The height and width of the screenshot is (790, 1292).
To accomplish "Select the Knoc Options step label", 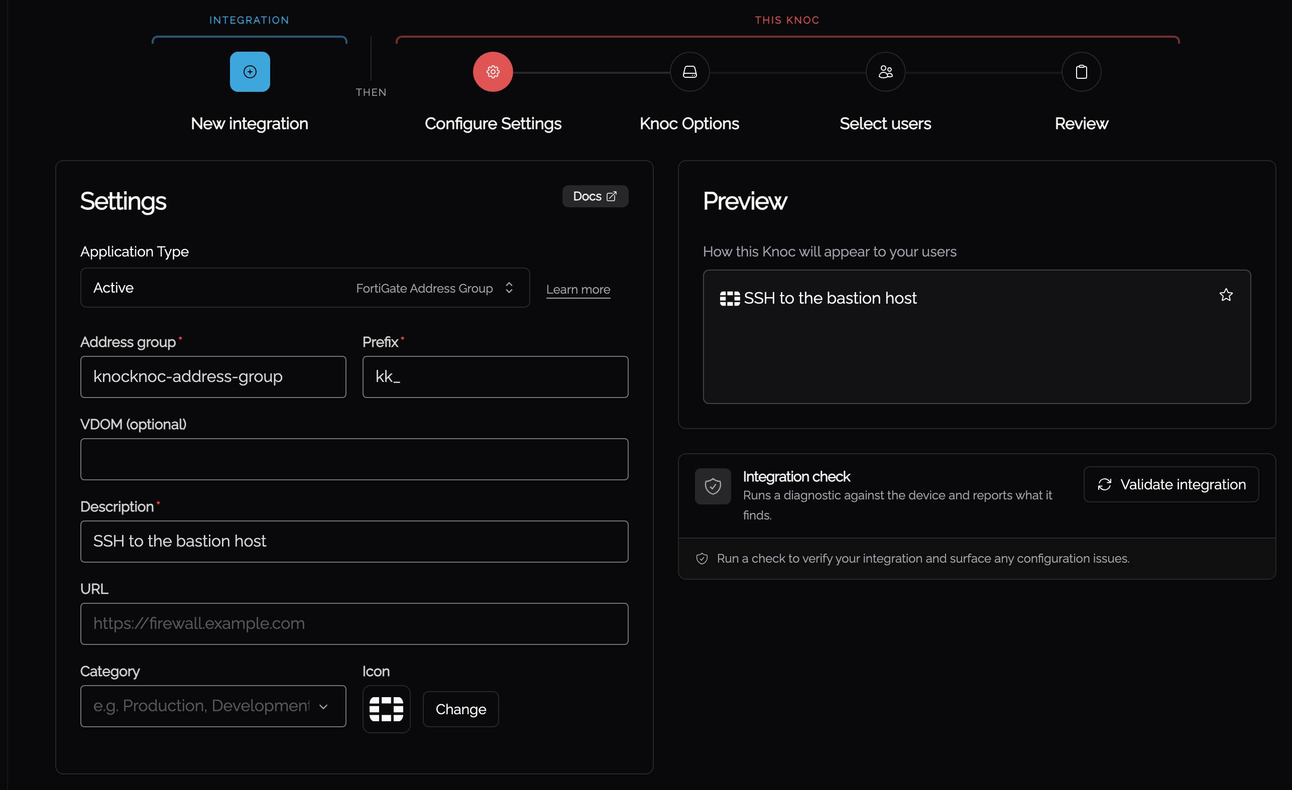I will click(x=689, y=123).
